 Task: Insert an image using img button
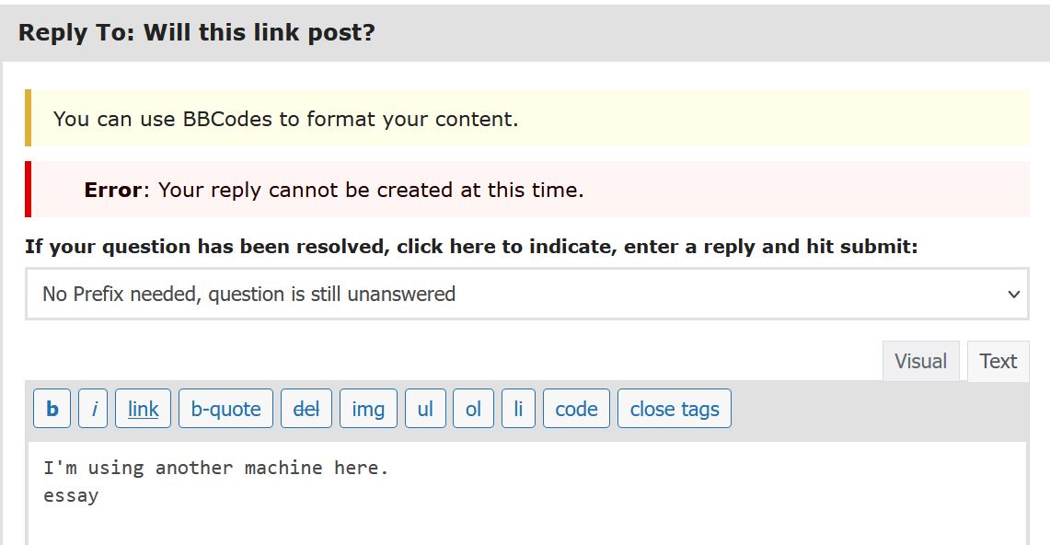coord(368,409)
